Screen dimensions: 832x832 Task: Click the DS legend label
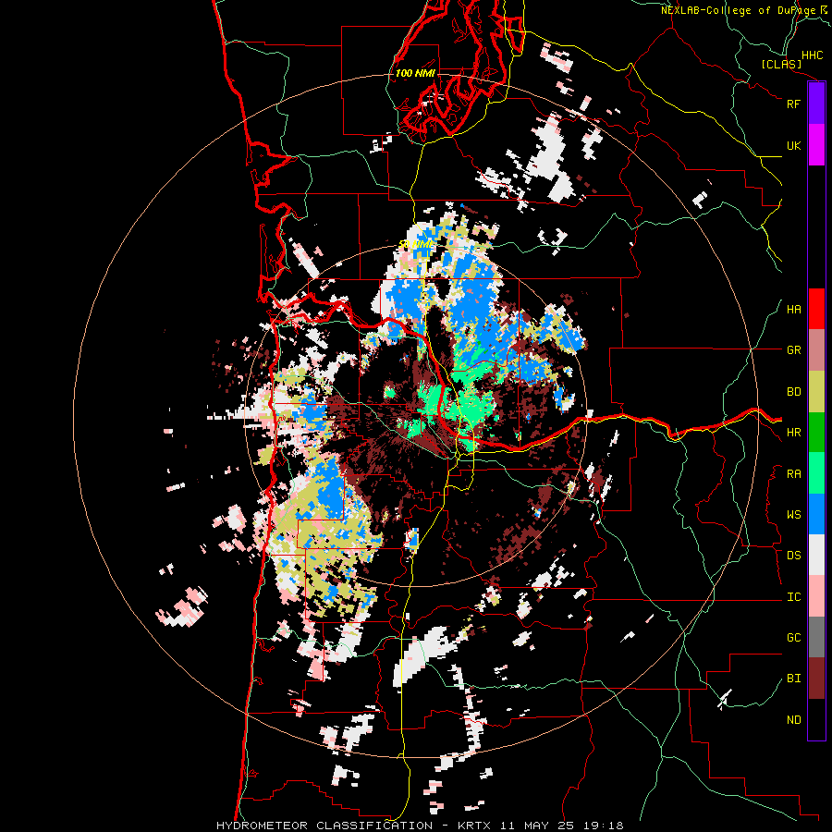(793, 556)
